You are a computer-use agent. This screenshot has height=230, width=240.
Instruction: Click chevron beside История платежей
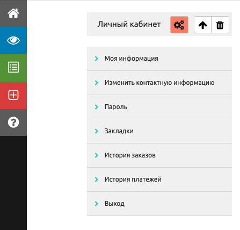97,179
